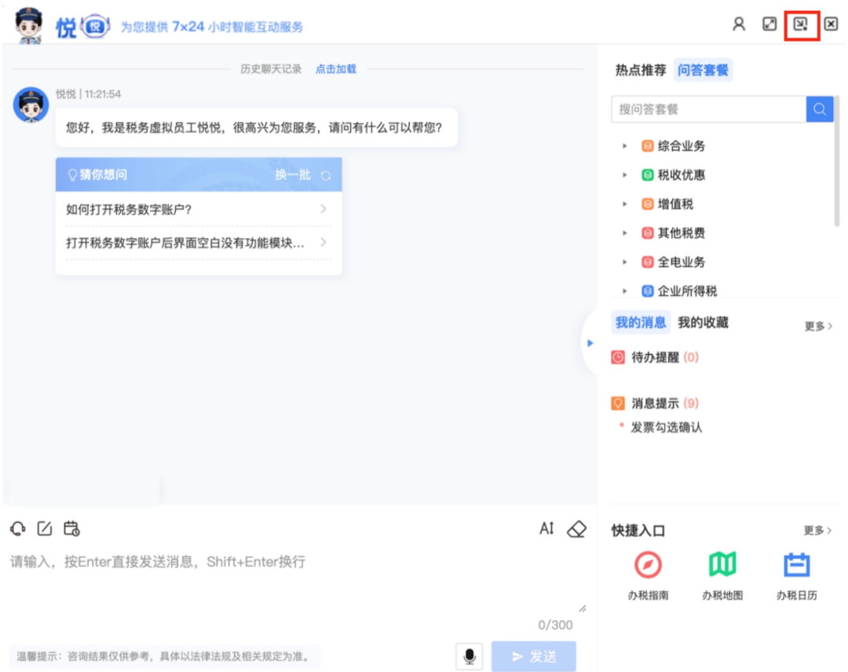The width and height of the screenshot is (848, 672).
Task: Open 办税指南 compass shortcut
Action: tap(648, 565)
